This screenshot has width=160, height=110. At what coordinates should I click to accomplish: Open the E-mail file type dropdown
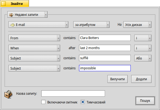38,25
